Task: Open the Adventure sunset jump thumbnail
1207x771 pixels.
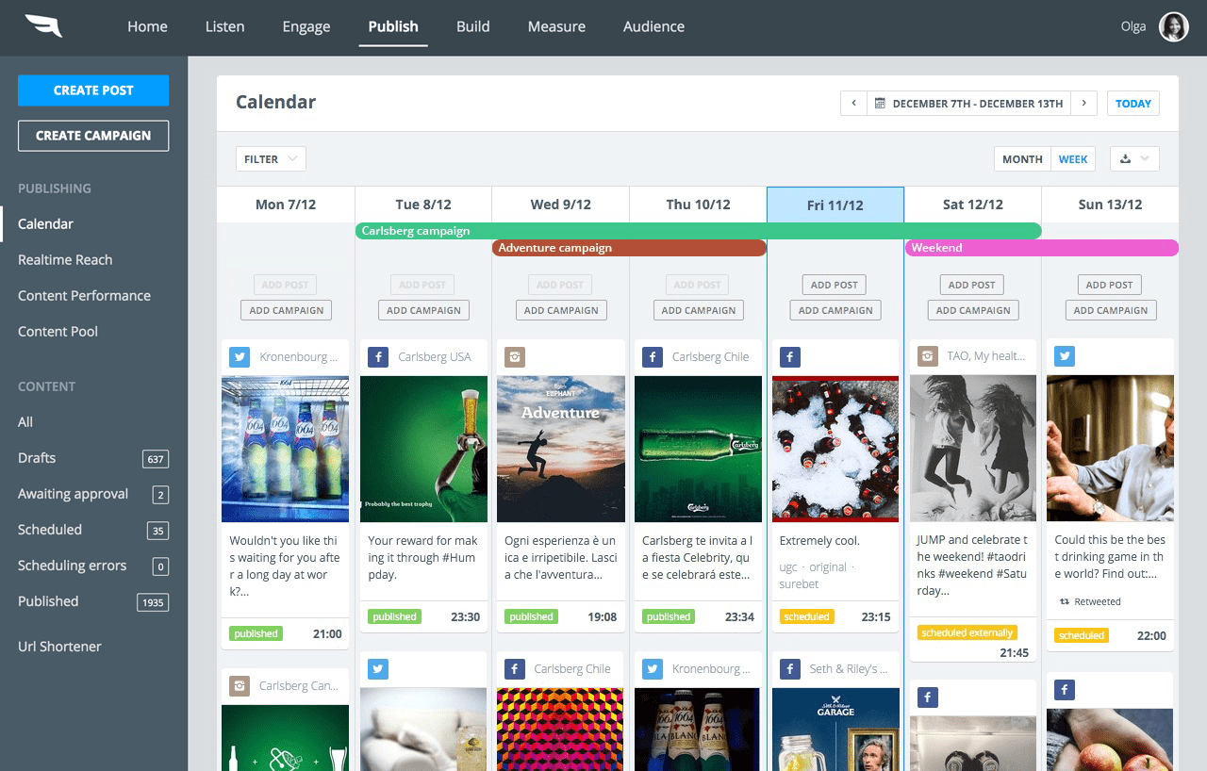Action: [560, 449]
